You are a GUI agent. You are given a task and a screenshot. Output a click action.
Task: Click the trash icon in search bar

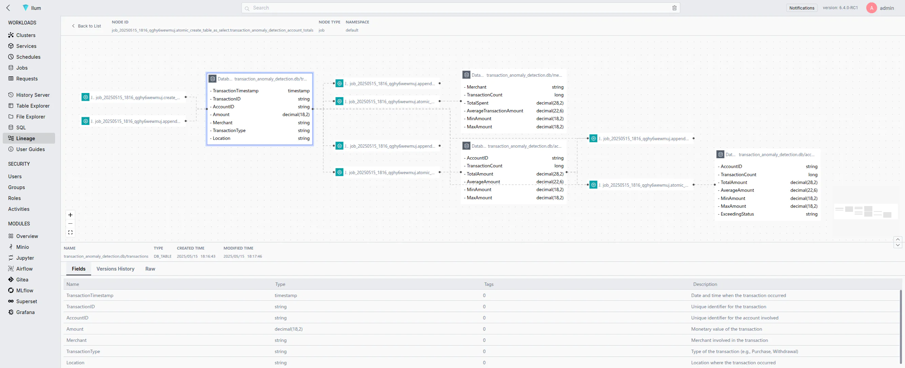click(x=674, y=8)
